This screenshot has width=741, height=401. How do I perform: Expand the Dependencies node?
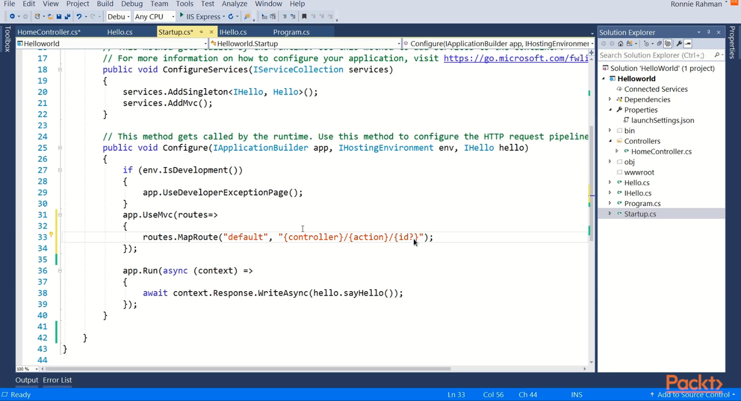(x=610, y=99)
